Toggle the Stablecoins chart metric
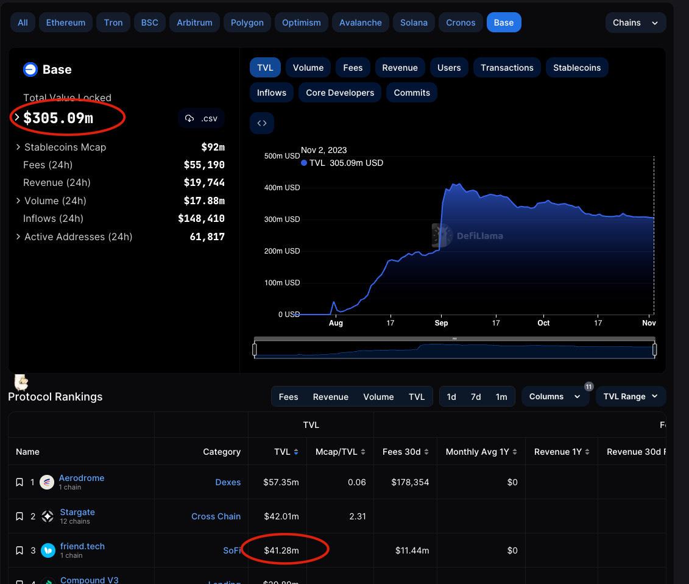Viewport: 689px width, 584px height. point(577,68)
